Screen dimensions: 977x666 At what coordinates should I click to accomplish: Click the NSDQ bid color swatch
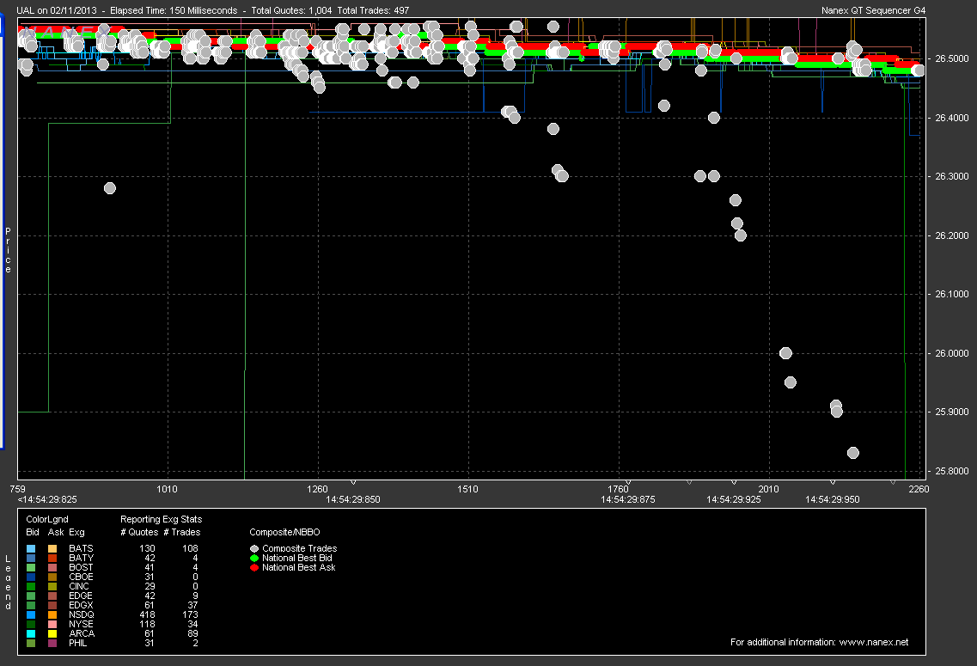pos(31,615)
